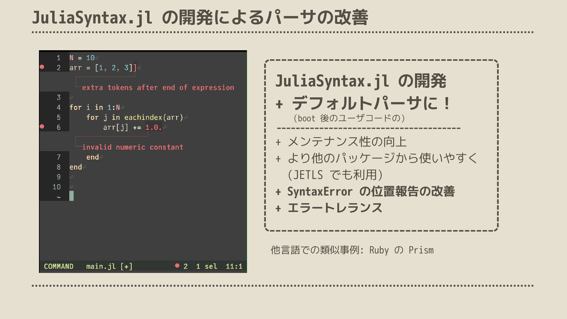This screenshot has height=319, width=567.
Task: Click the red error dot on line 2
Action: [x=42, y=67]
